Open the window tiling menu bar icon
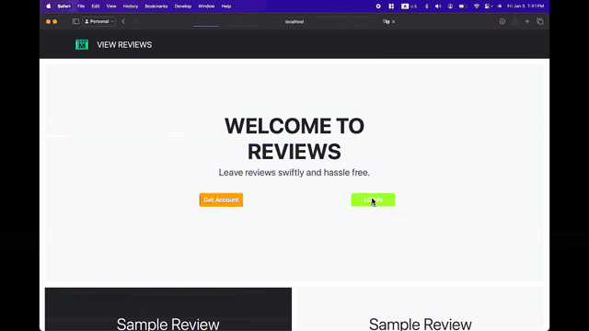This screenshot has width=589, height=331. 391,6
